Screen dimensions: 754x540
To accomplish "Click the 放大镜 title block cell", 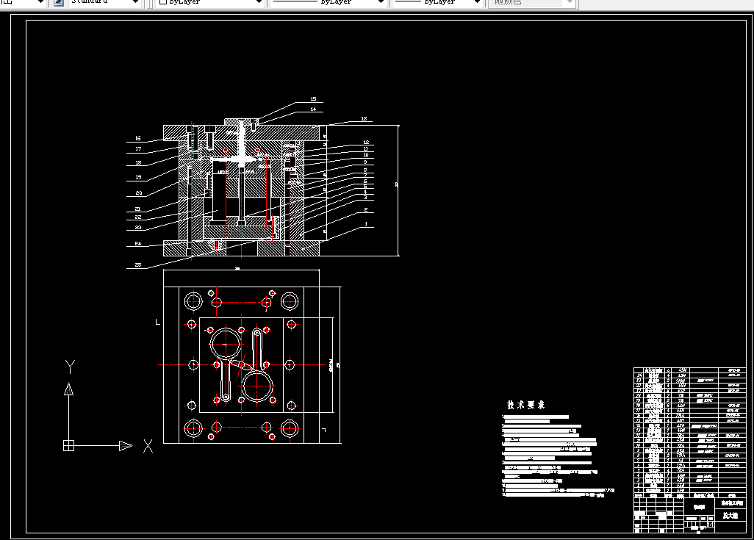I will 730,515.
